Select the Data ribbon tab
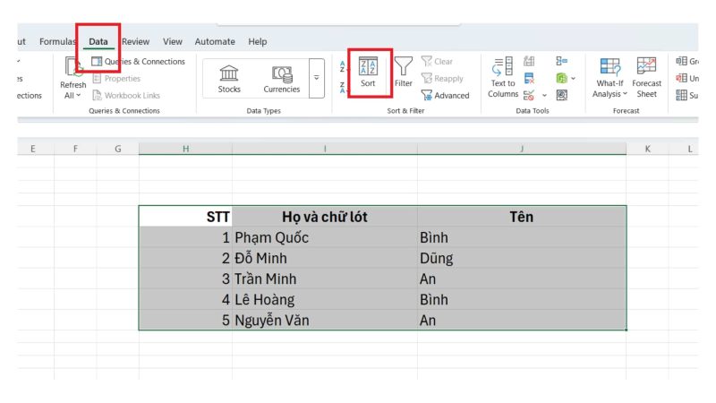Screen dimensions: 716x403 coord(98,41)
